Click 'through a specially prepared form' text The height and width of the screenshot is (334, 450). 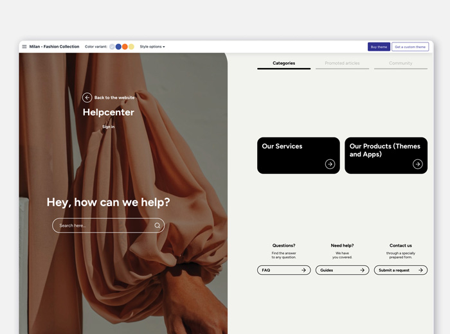[x=401, y=255]
